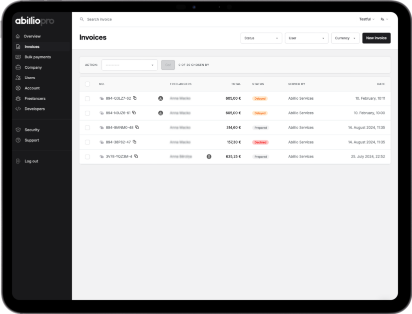Open the Currency filter dropdown
The width and height of the screenshot is (412, 314).
tap(345, 38)
